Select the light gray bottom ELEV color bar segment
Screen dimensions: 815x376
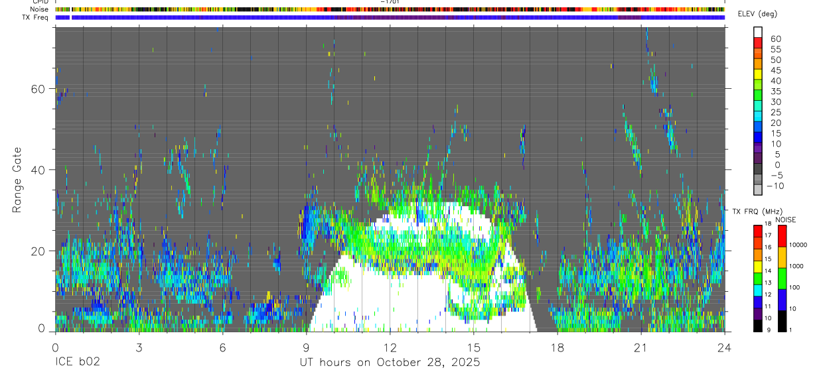point(758,190)
